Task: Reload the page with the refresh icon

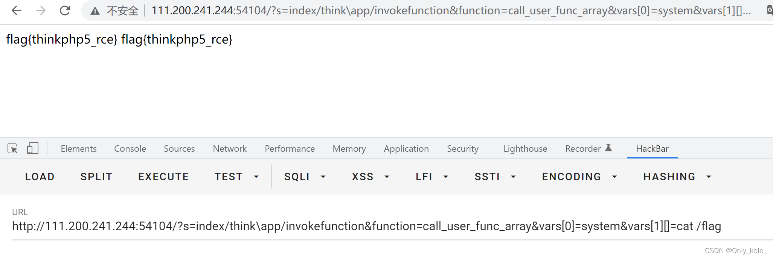Action: 65,11
